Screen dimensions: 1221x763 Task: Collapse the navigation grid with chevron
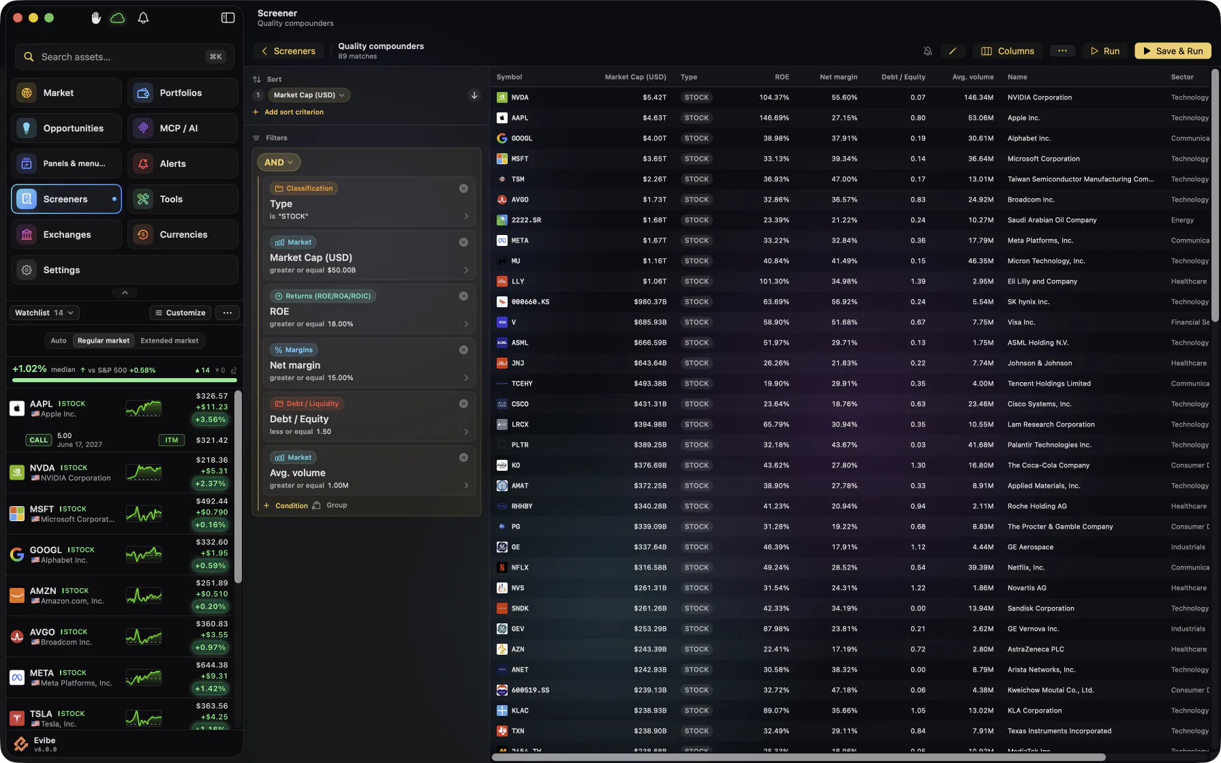(125, 292)
